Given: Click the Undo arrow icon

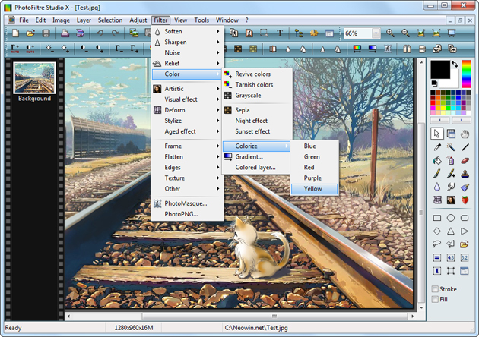Looking at the screenshot, I should 100,33.
